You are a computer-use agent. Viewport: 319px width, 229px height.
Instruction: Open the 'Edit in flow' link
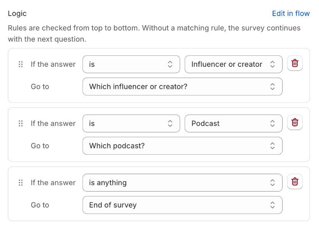pyautogui.click(x=291, y=13)
